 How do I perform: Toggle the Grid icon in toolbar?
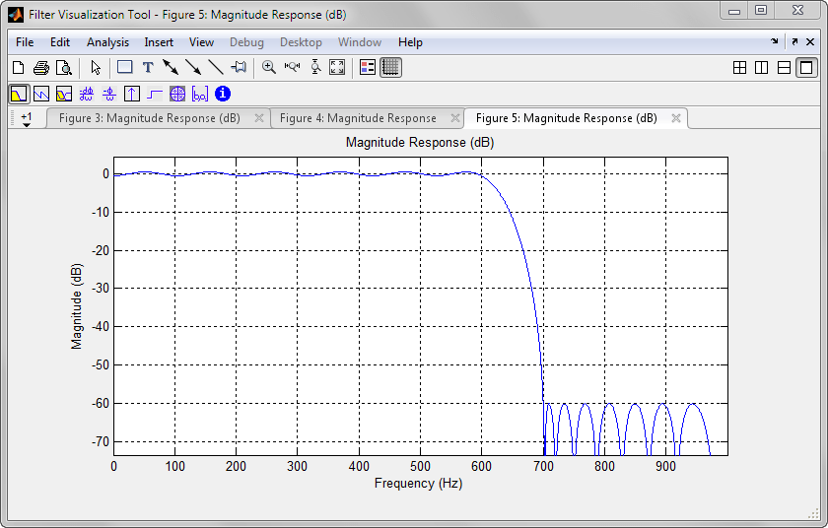click(x=390, y=68)
